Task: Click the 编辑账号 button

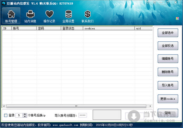Action: coord(168,59)
